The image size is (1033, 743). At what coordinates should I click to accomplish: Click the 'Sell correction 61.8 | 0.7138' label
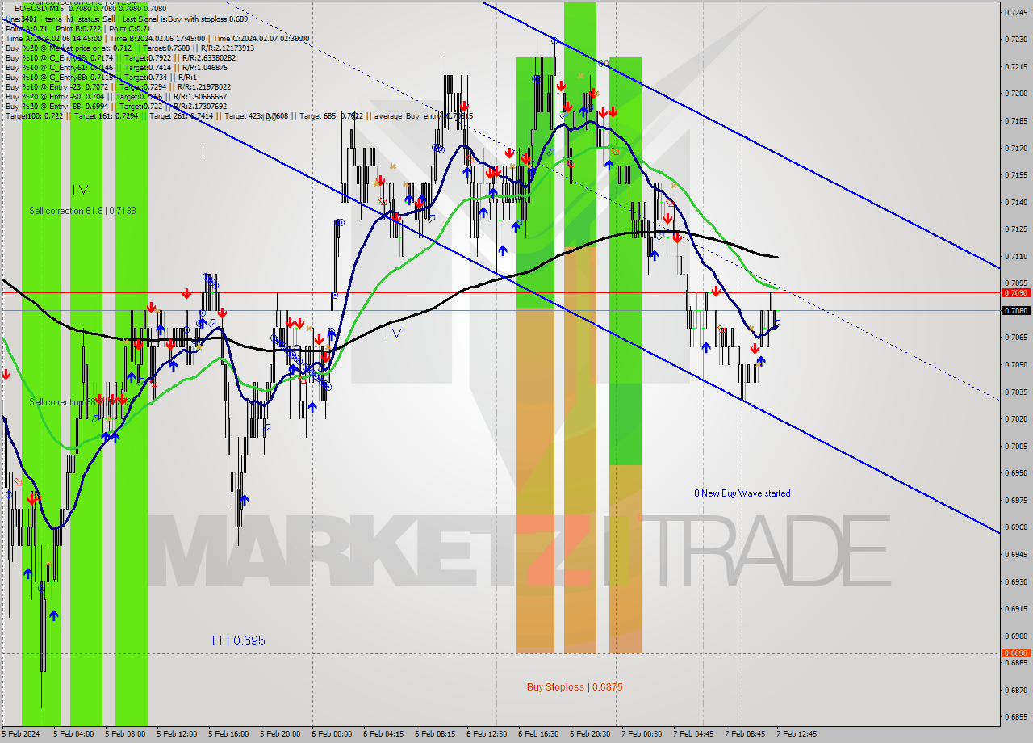pyautogui.click(x=82, y=210)
